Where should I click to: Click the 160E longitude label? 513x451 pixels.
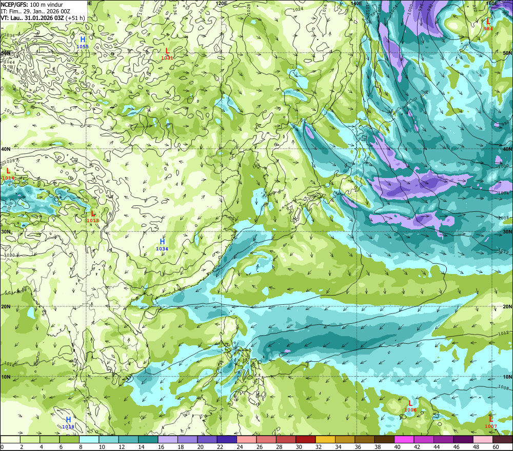click(x=492, y=3)
